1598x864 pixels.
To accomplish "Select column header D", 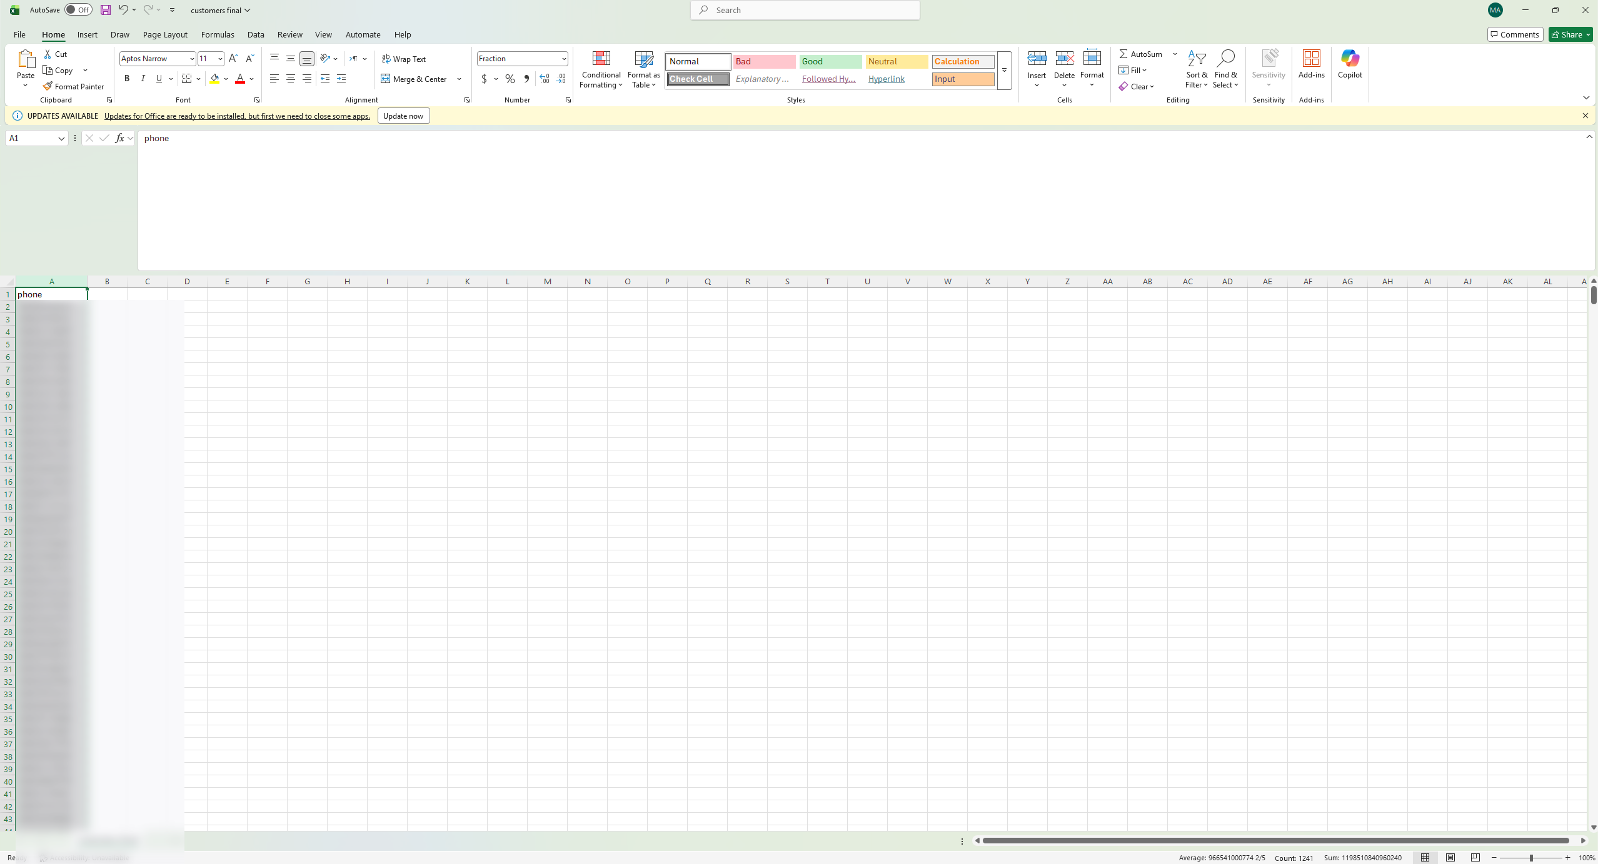I will point(187,281).
